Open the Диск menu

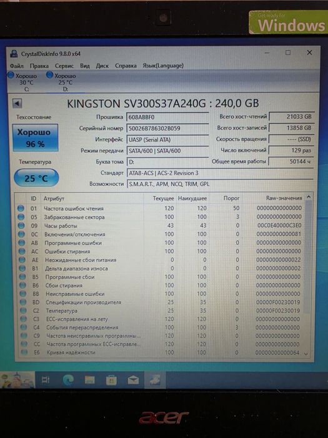[102, 66]
